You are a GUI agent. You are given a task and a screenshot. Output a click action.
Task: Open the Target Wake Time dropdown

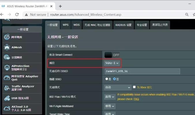tap(110, 114)
